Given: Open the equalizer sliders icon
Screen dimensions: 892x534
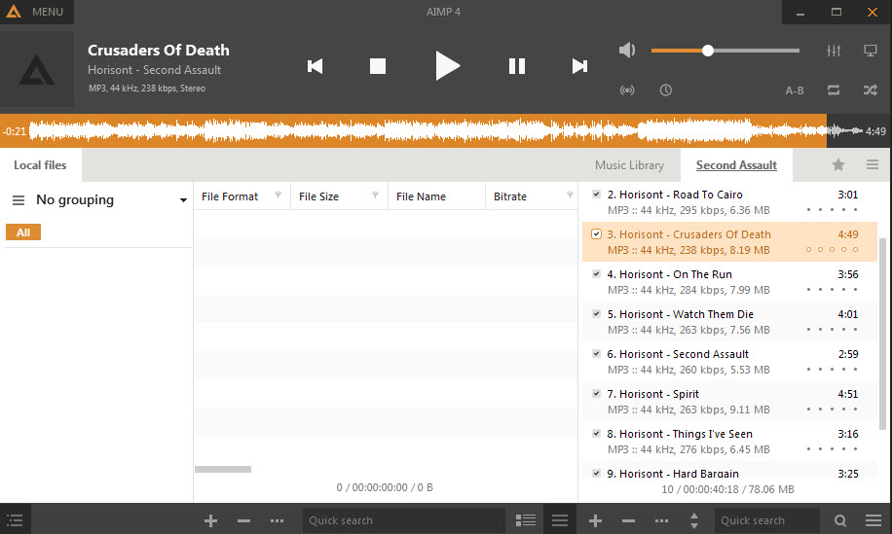Looking at the screenshot, I should coord(834,51).
